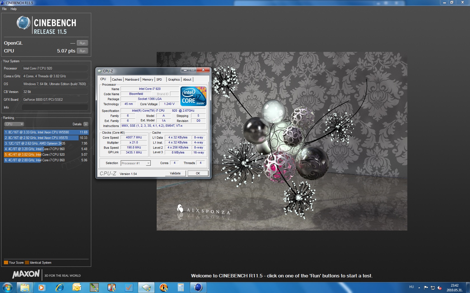Click the empty Info input field
The image size is (470, 293).
[x=55, y=107]
